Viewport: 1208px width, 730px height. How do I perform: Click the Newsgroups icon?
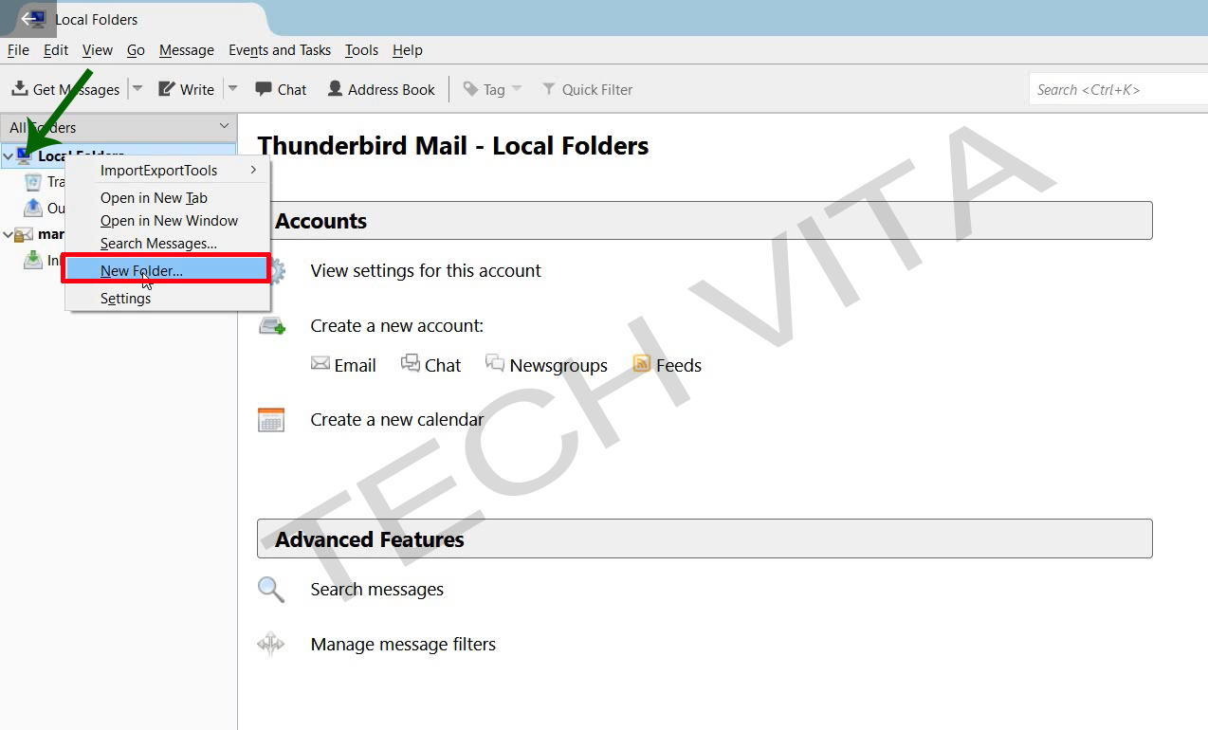coord(495,363)
